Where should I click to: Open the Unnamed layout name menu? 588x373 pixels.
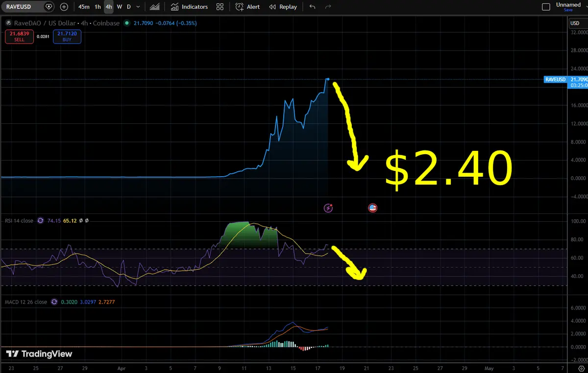[x=568, y=5]
